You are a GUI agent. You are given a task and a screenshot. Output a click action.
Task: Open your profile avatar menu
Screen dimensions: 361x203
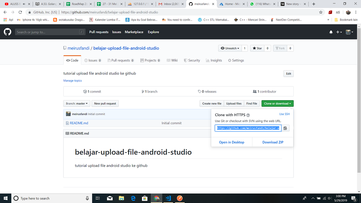click(x=348, y=32)
